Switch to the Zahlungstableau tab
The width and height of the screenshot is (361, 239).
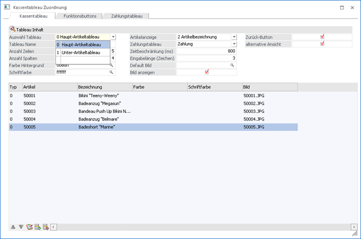(x=127, y=17)
